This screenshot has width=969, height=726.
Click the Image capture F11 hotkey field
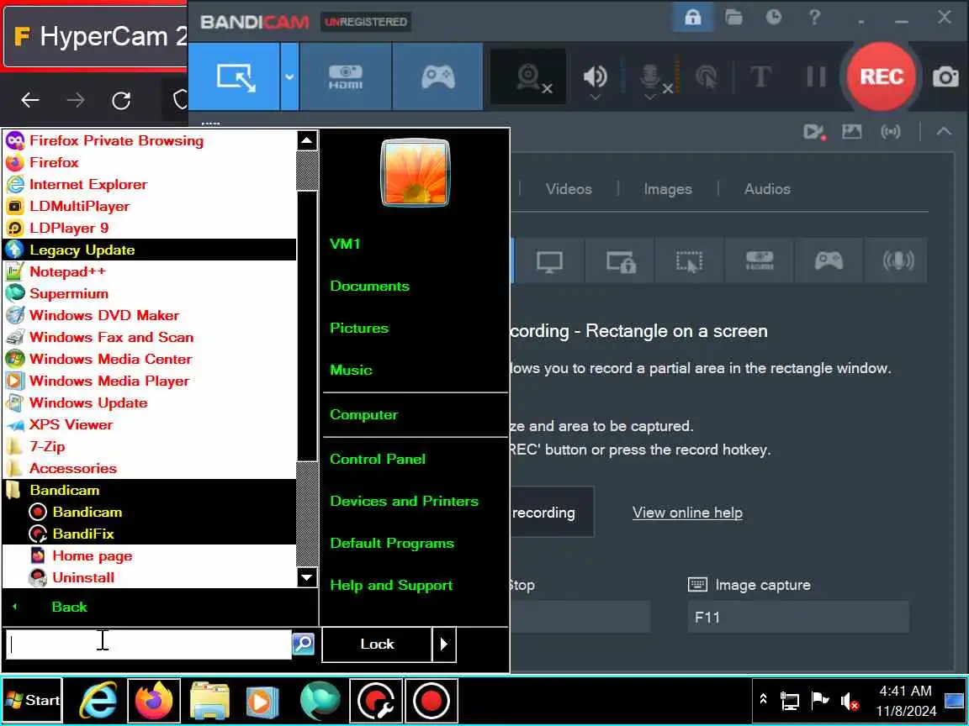797,617
